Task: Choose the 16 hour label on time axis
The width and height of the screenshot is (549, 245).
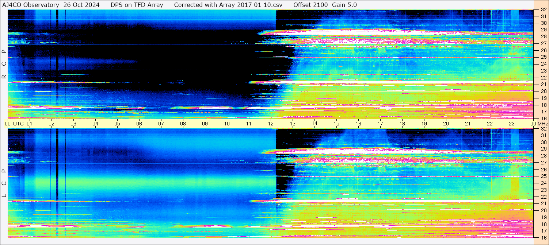Action: pos(358,124)
